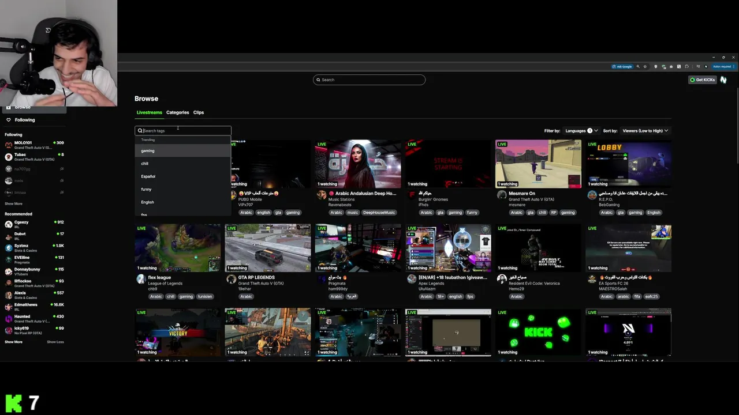
Task: Select the Español trending tag
Action: coord(183,176)
